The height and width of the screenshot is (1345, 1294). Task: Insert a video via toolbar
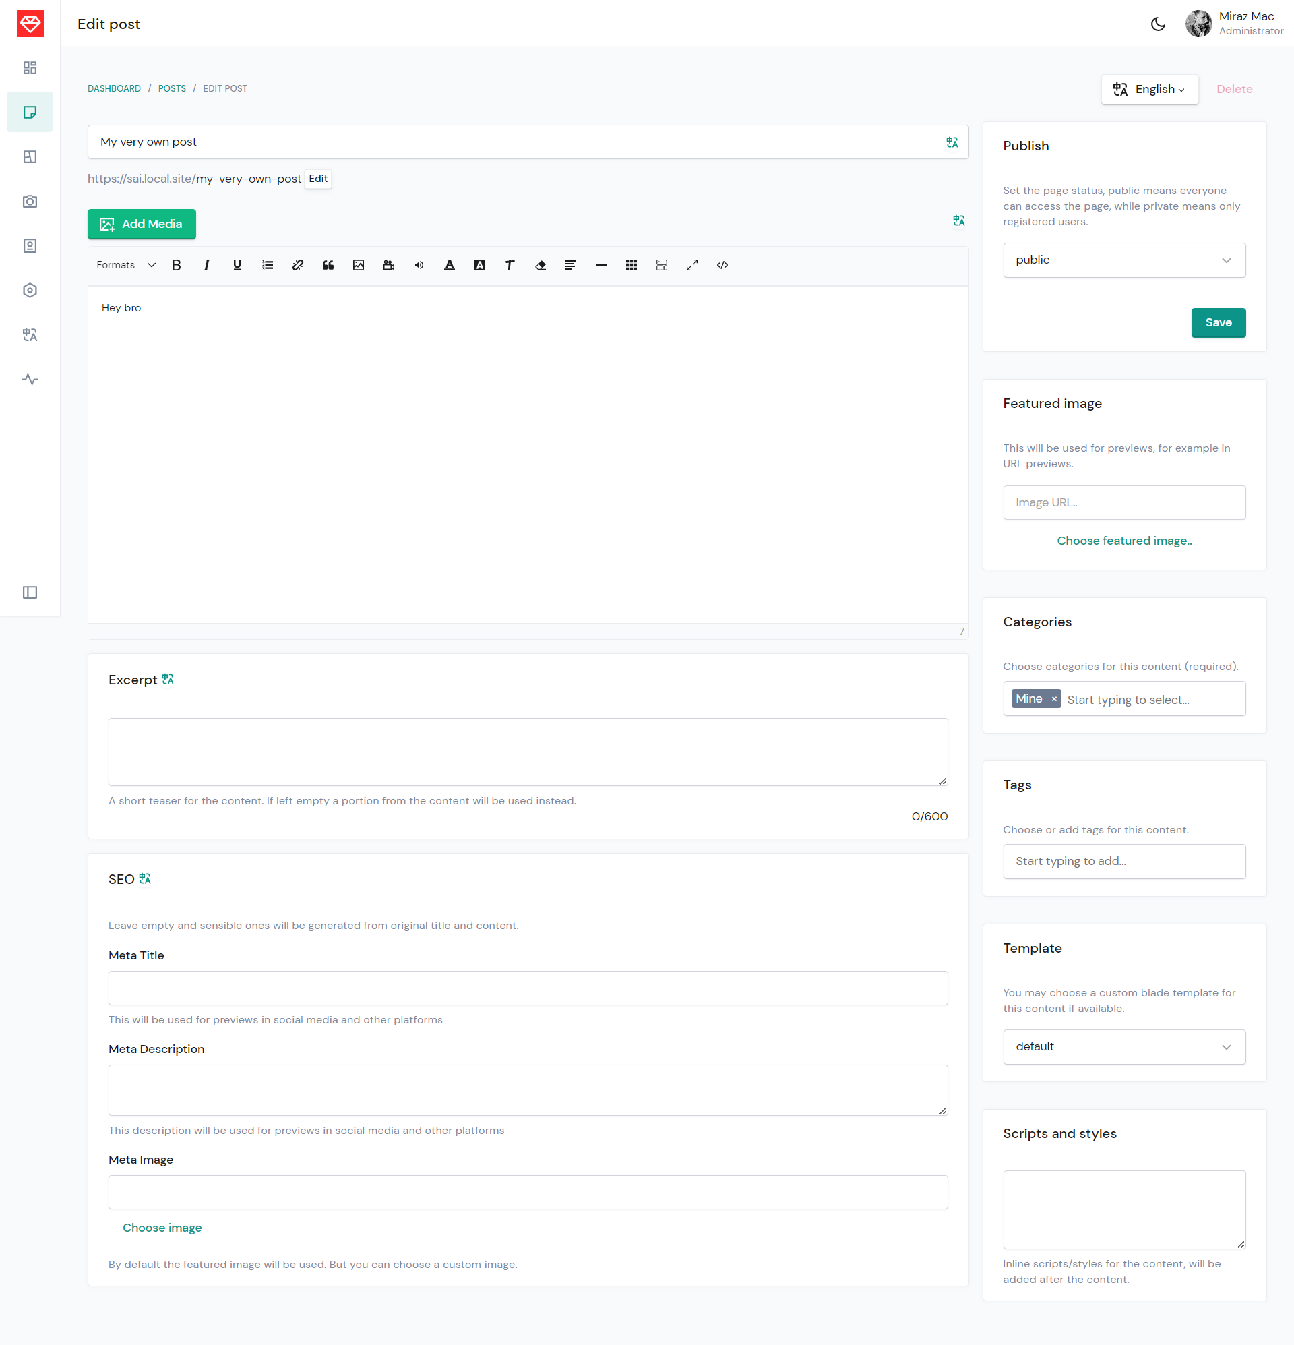tap(389, 266)
